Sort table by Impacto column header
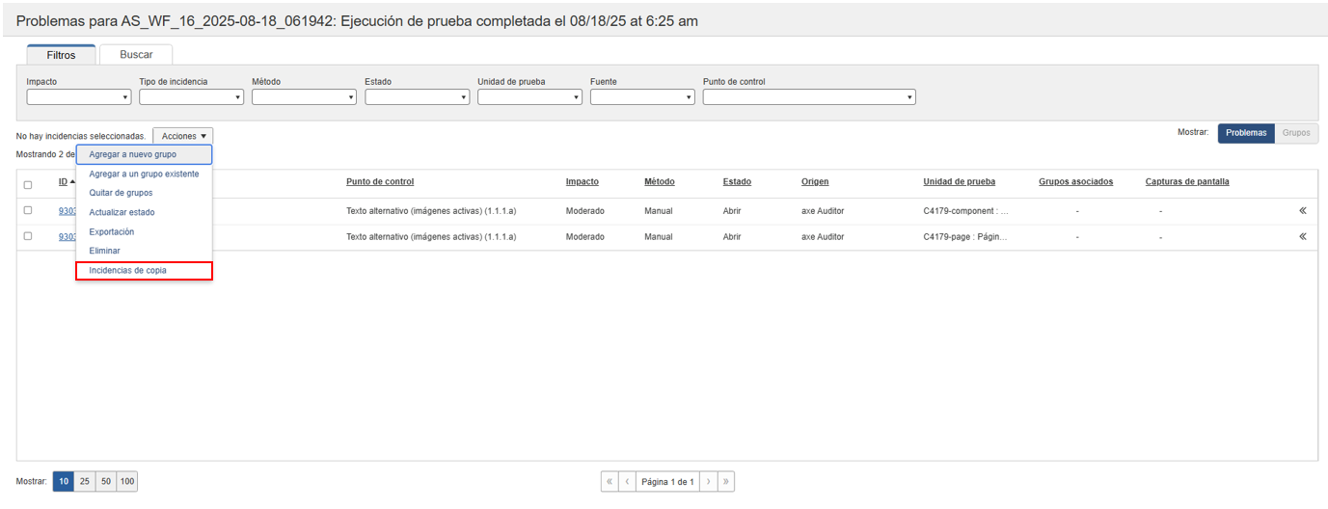This screenshot has height=509, width=1328. click(x=582, y=182)
